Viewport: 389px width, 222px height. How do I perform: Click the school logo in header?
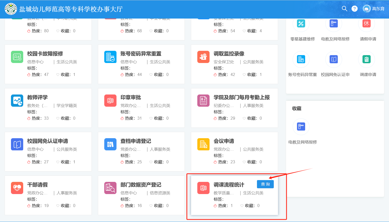(x=10, y=9)
